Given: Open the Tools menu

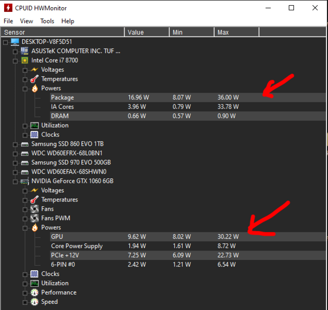Looking at the screenshot, I should [47, 21].
